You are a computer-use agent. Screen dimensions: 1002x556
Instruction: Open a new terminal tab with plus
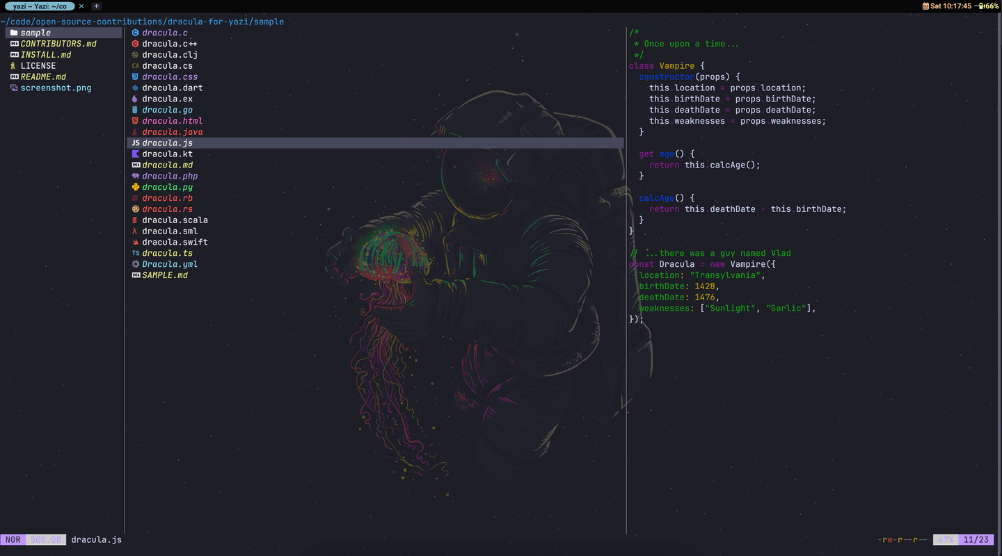[97, 6]
